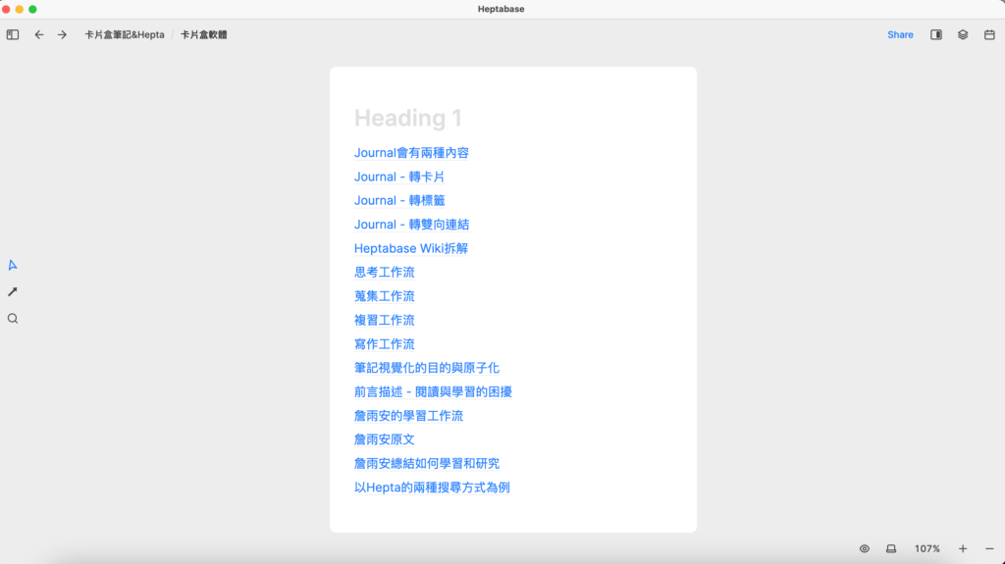
Task: Open the card library stack icon
Action: point(963,34)
